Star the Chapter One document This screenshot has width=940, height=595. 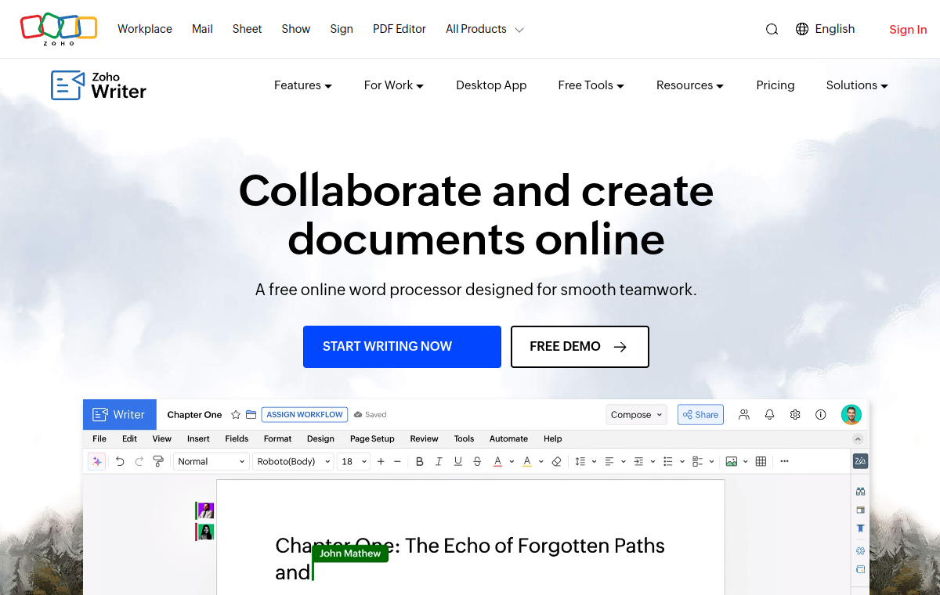[236, 415]
